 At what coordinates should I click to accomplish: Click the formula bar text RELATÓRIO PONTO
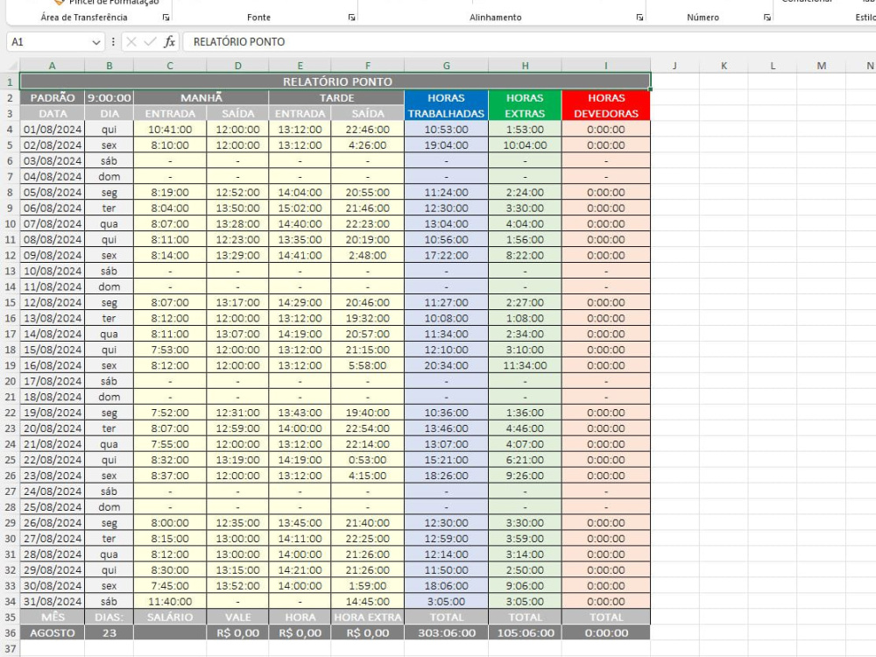coord(238,42)
